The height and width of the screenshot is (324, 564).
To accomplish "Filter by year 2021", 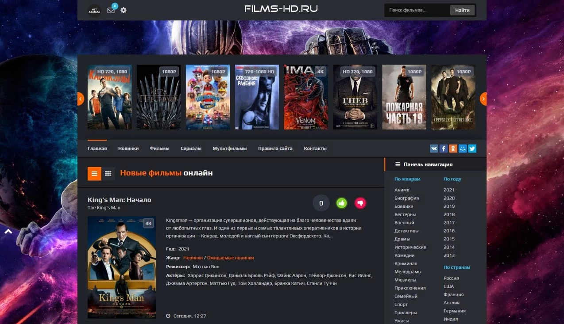I will [449, 190].
